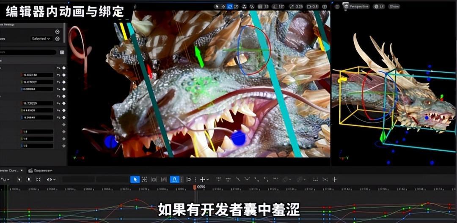457x223 pixels.
Task: Toggle the scale snap 0.25 setting
Action: pos(297,6)
